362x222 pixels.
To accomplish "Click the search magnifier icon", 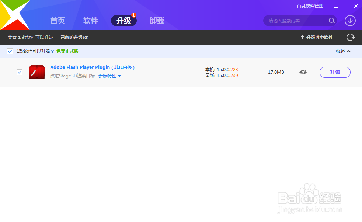I will click(332, 21).
